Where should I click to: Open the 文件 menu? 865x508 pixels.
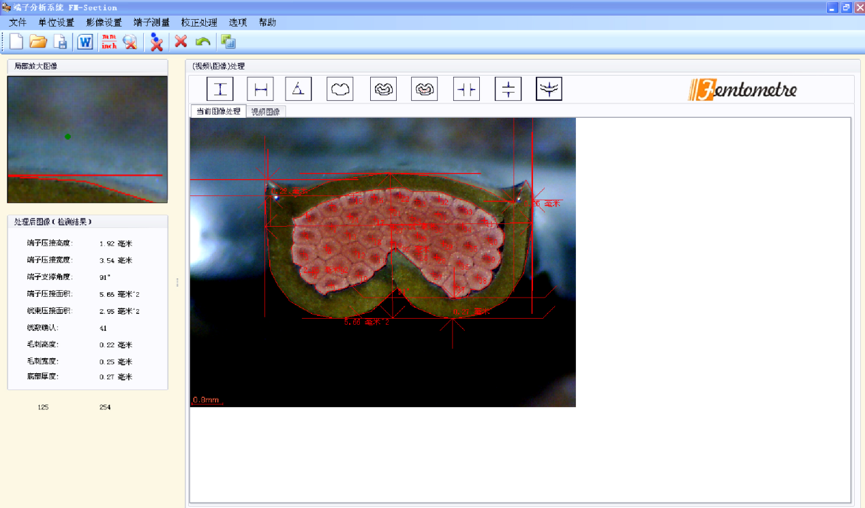click(x=18, y=22)
